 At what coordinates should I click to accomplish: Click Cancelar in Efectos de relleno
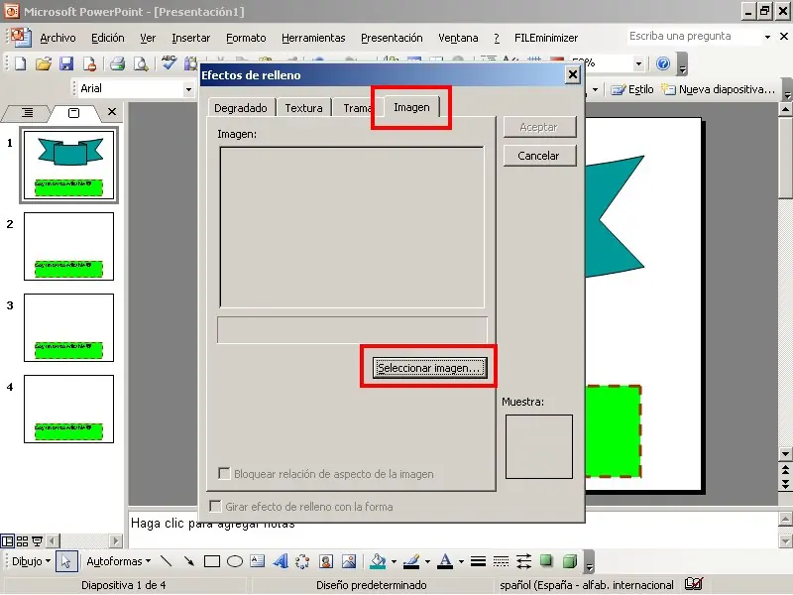click(539, 156)
